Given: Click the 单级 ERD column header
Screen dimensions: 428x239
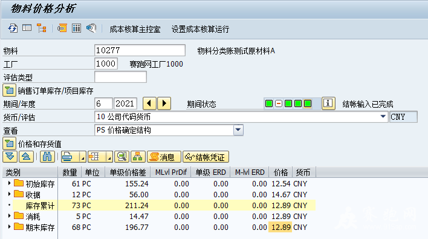Looking at the screenshot, I should (211, 172).
